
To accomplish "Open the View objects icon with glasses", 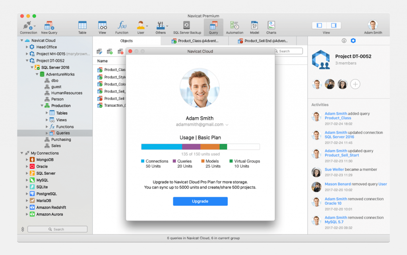I will (x=102, y=25).
